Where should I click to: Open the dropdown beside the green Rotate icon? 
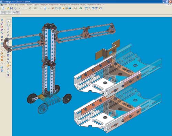click(83, 8)
